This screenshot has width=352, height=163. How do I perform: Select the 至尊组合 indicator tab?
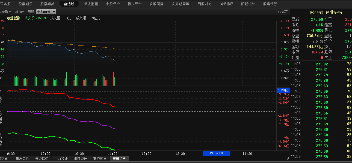119,159
